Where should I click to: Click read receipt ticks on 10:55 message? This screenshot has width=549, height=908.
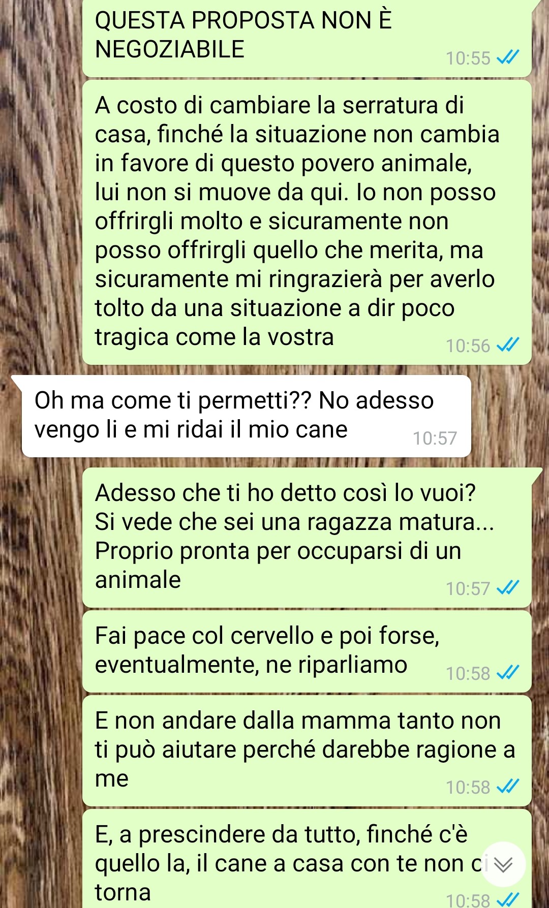508,58
